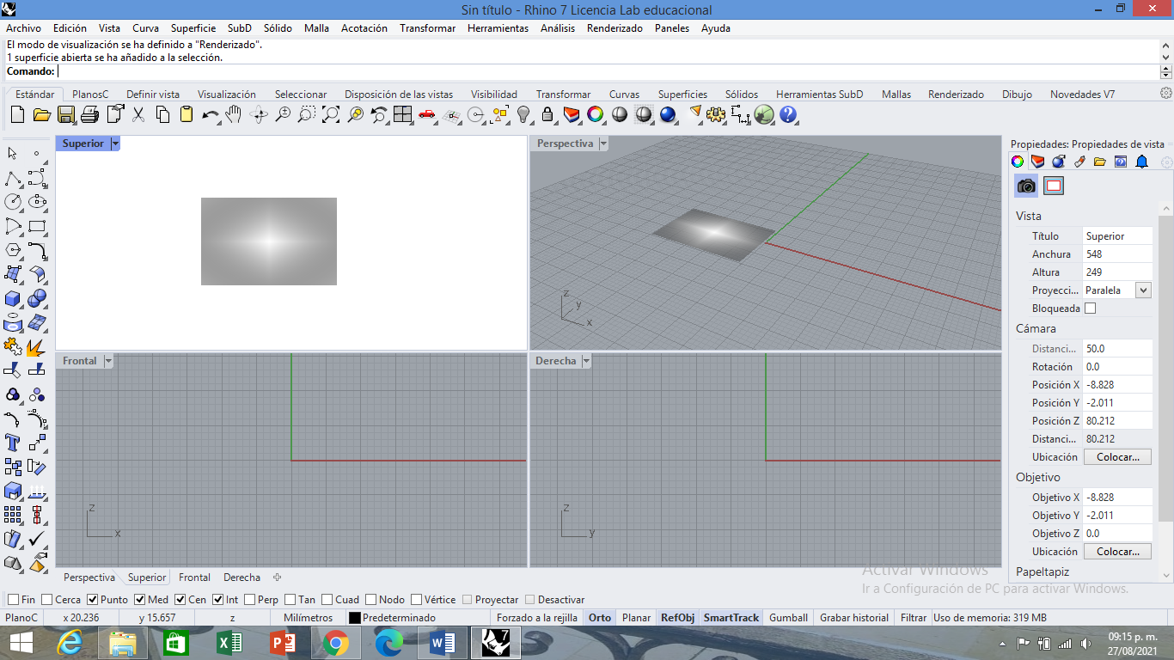Open the Zoom dinámico tool
The height and width of the screenshot is (660, 1174).
point(283,114)
